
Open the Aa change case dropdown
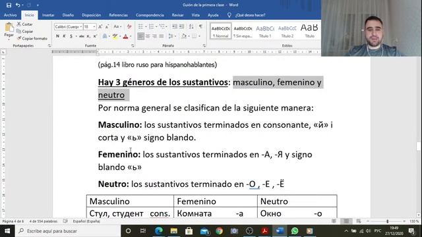pyautogui.click(x=117, y=26)
